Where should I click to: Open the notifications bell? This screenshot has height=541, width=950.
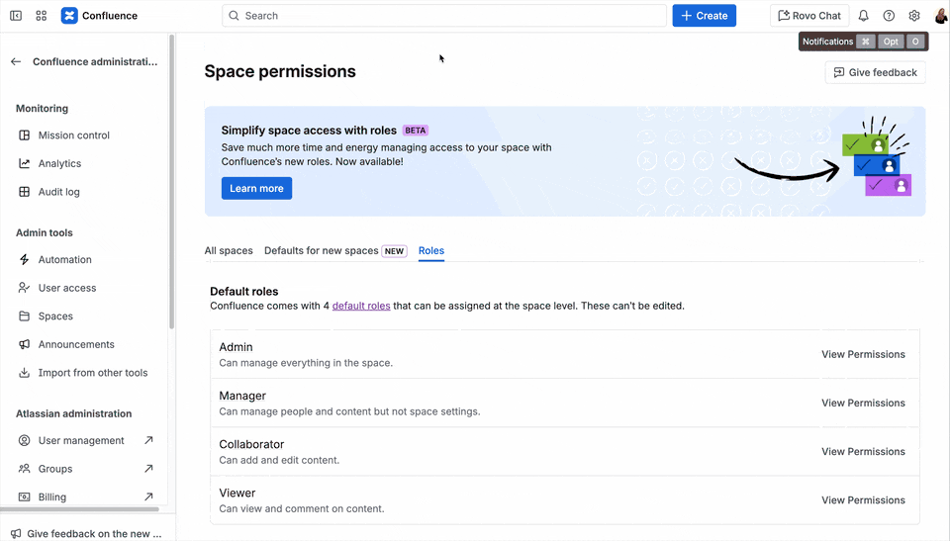[863, 16]
